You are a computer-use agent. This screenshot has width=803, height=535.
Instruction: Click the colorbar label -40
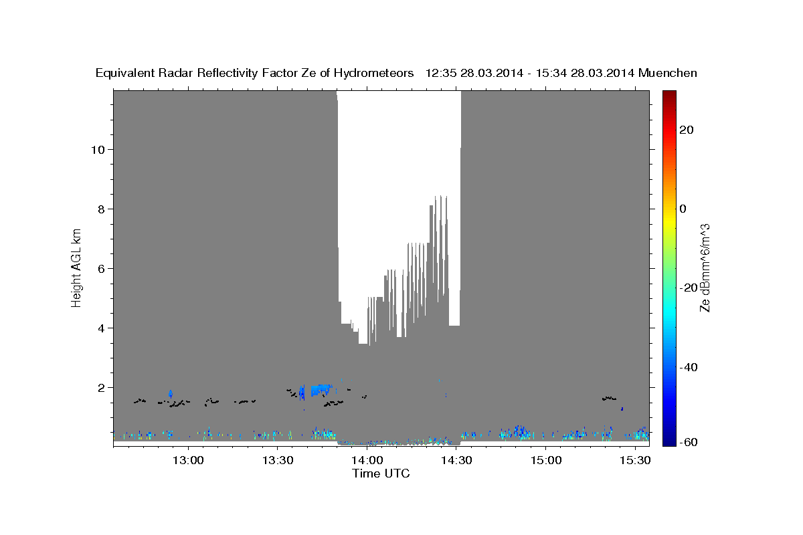[x=688, y=367]
